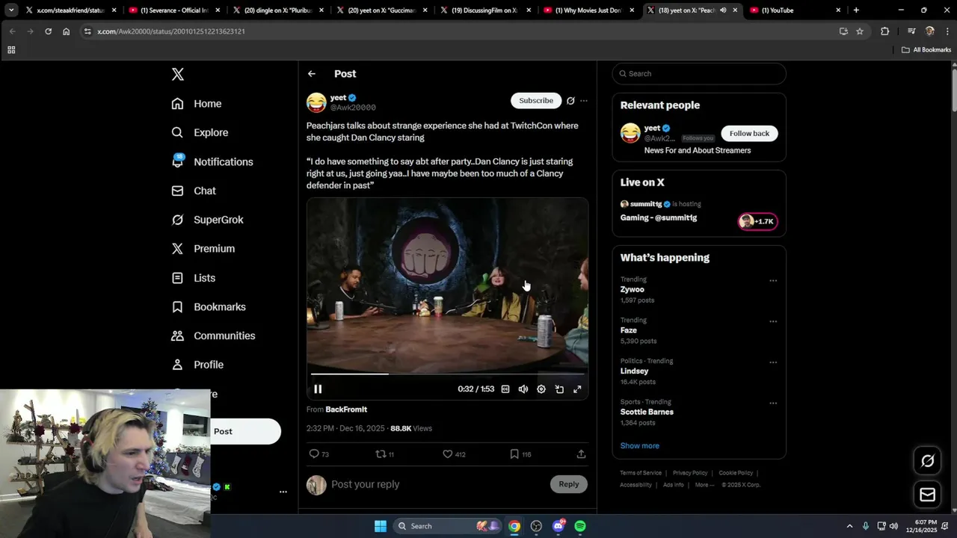Click Subscribe on yeet's post
957x538 pixels.
[536, 100]
